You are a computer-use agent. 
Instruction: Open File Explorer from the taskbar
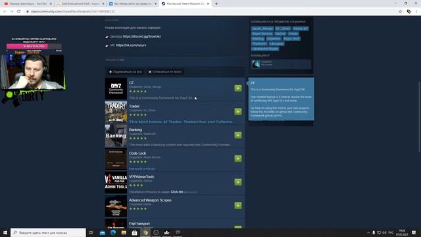(x=124, y=232)
